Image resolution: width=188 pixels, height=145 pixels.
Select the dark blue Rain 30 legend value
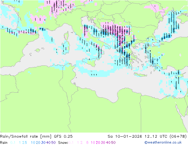tap(43, 143)
